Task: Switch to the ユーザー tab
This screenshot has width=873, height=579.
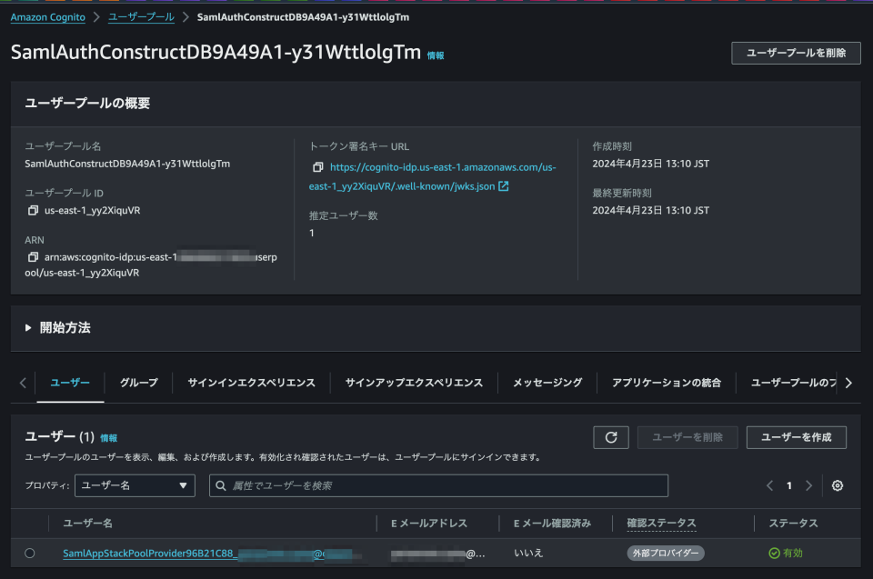Action: (x=70, y=383)
